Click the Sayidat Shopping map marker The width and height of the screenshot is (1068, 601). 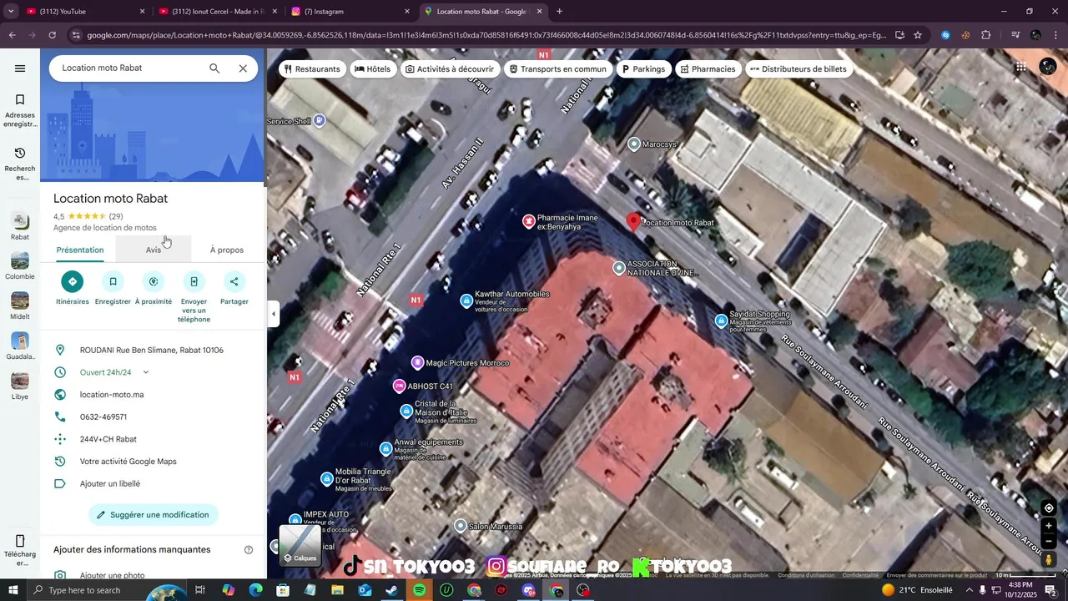[x=722, y=321]
